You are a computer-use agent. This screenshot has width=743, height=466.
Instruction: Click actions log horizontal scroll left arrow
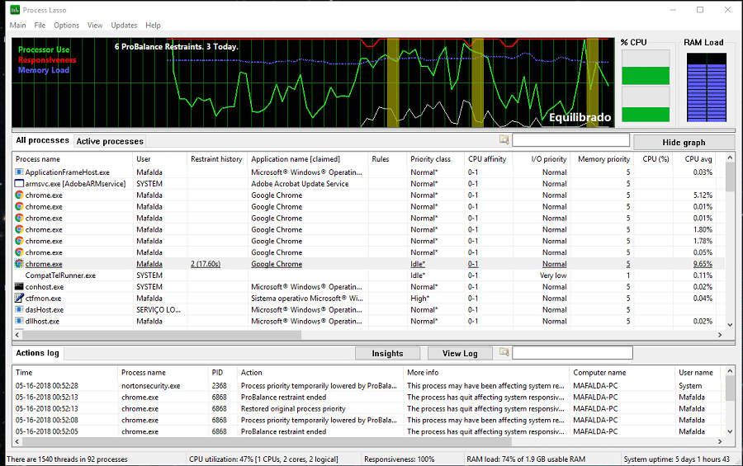pyautogui.click(x=17, y=441)
